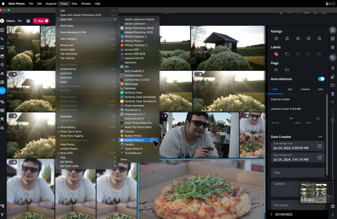
Task: Apply the blue color label
Action: click(308, 54)
